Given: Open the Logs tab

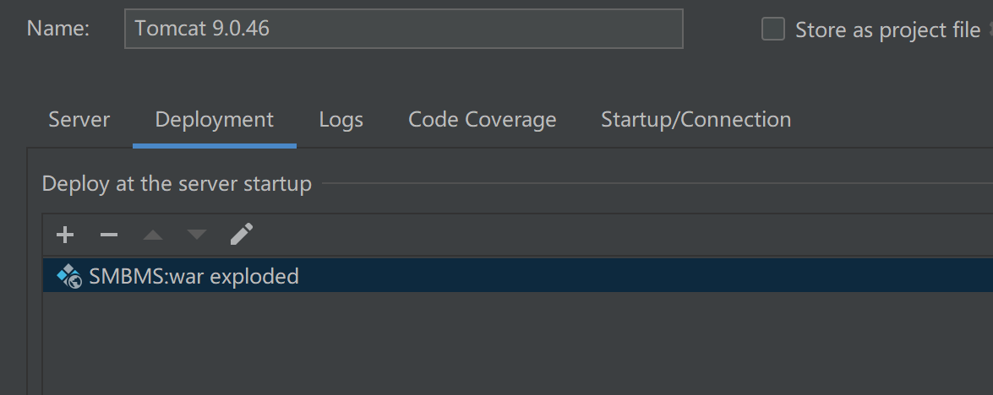Looking at the screenshot, I should click(341, 120).
